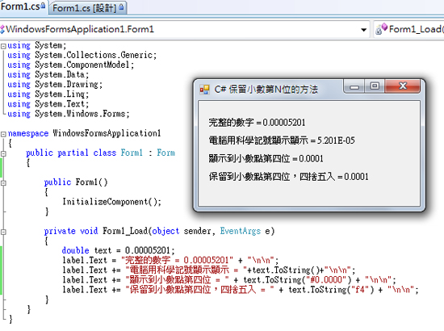The image size is (444, 331).
Task: Click the code line with ToString("#0.0000")
Action: pos(229,280)
